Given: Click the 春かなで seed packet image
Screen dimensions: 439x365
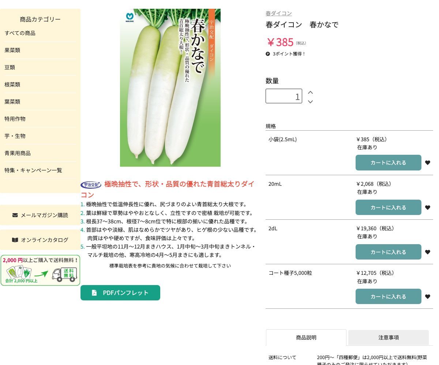Looking at the screenshot, I should pos(170,88).
